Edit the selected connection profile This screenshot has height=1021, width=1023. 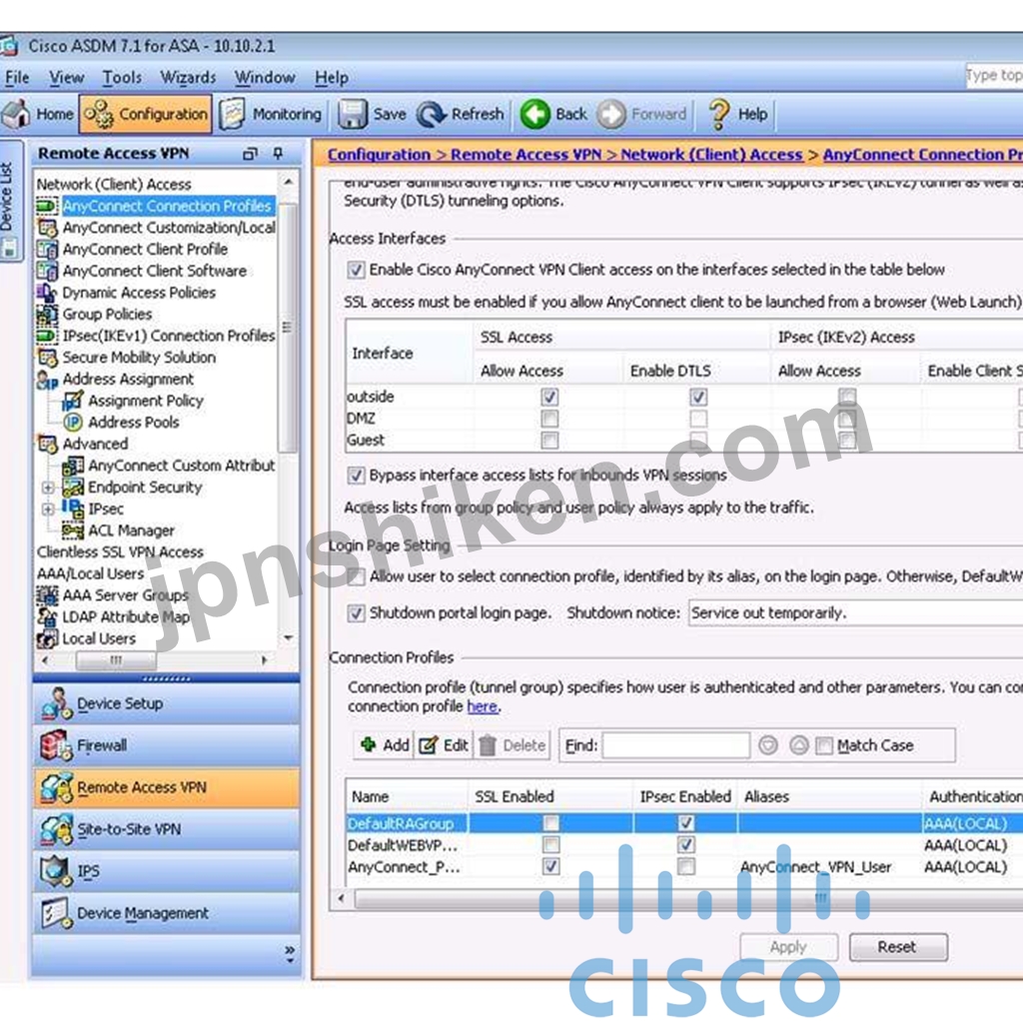point(445,745)
